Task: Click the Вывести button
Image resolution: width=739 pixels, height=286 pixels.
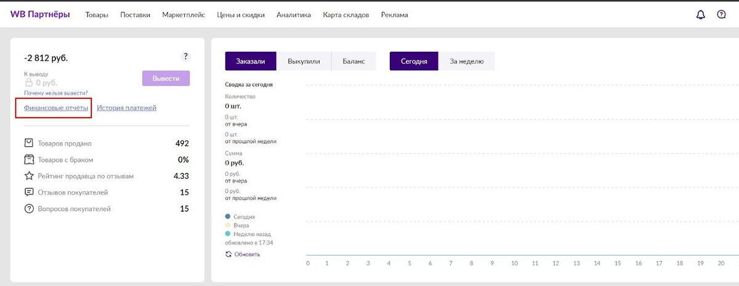Action: 166,79
